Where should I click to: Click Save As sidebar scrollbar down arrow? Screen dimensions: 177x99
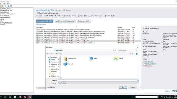[60, 78]
